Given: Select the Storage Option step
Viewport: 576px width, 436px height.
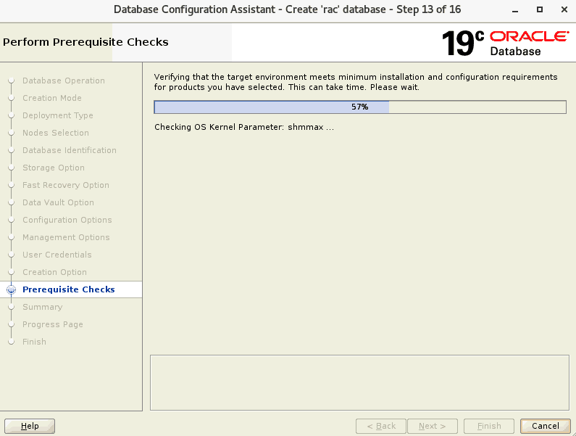Looking at the screenshot, I should [x=54, y=168].
